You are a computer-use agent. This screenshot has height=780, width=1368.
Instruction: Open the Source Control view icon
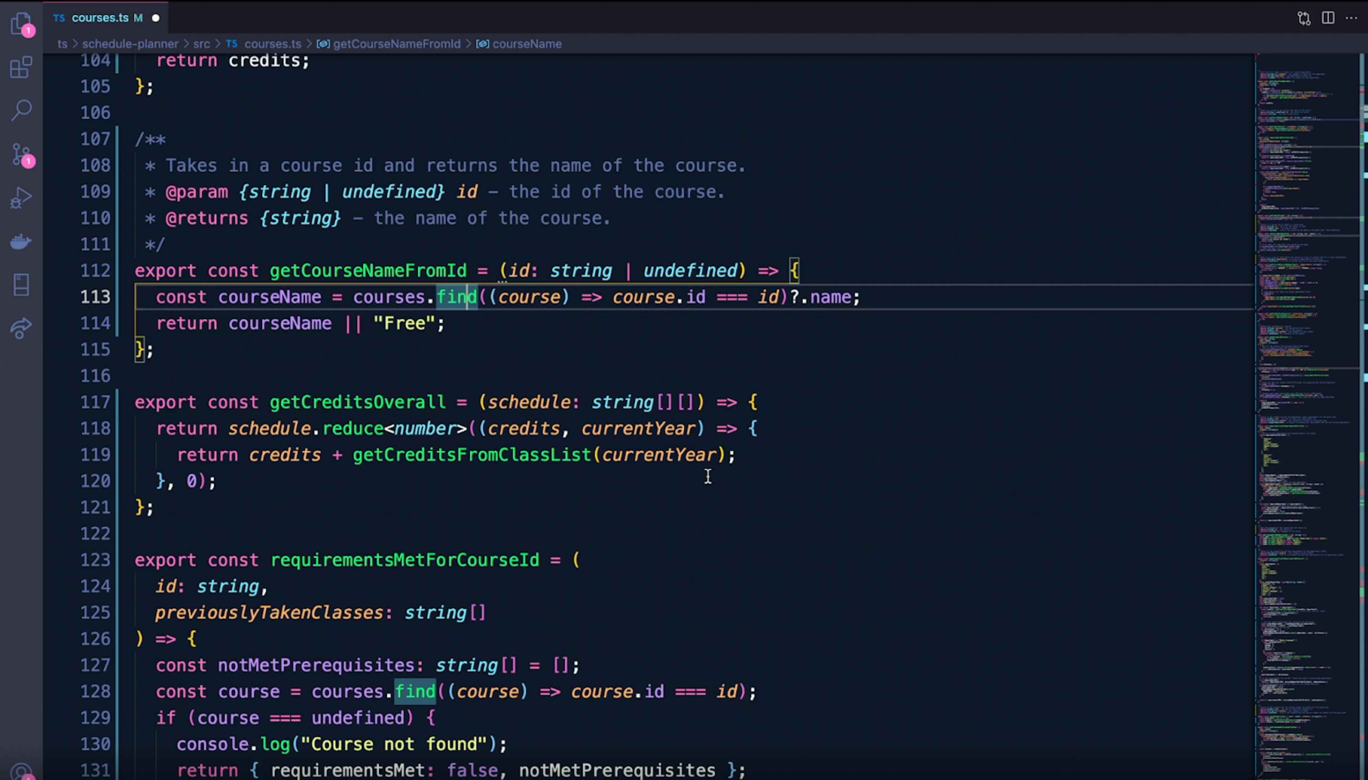tap(22, 155)
